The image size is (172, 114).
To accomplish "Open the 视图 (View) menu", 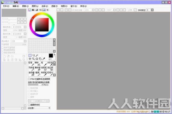I will pyautogui.click(x=64, y=6).
